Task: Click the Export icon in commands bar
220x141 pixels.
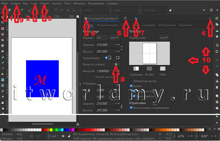Action: tap(217, 51)
